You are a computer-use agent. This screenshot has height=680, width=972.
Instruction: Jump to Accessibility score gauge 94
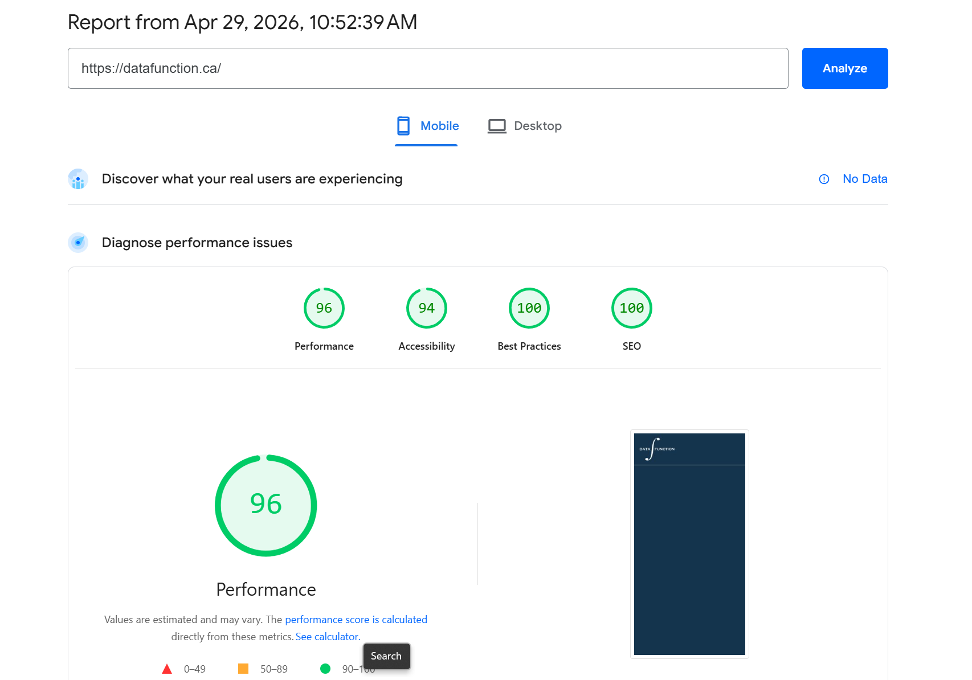coord(426,308)
